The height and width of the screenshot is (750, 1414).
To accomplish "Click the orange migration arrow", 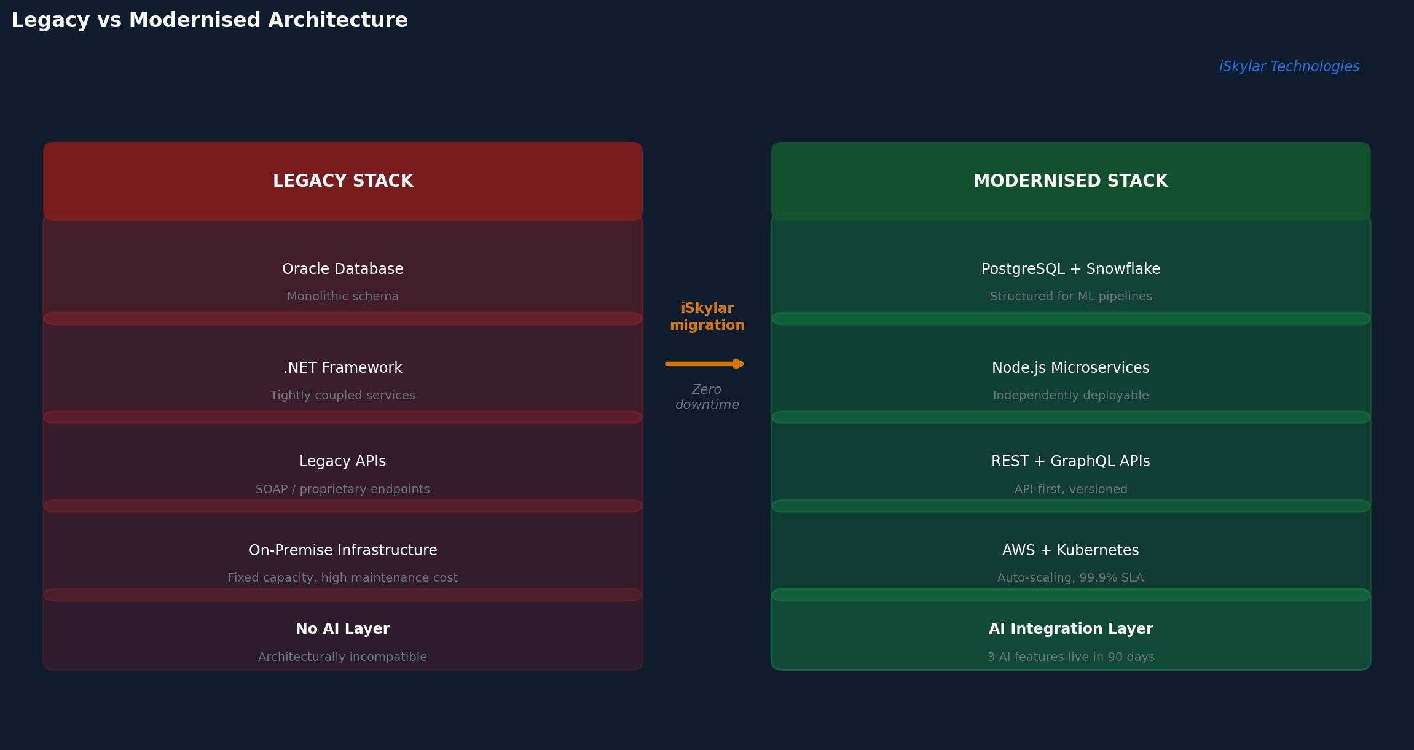I will 705,364.
